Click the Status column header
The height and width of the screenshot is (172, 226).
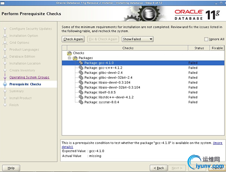pyautogui.click(x=199, y=48)
